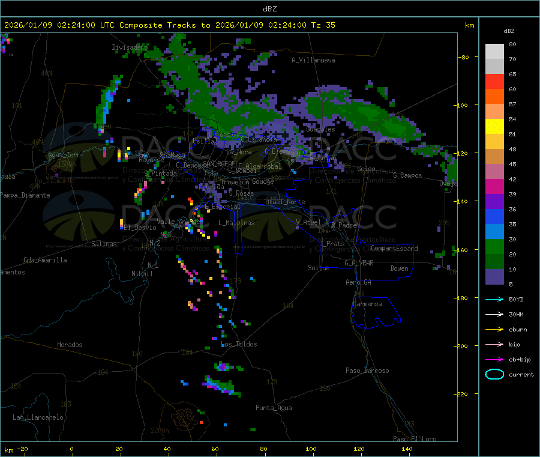Click the 'SAN_RAFAEL' map label
Image resolution: width=540 pixels, height=457 pixels.
point(220,164)
